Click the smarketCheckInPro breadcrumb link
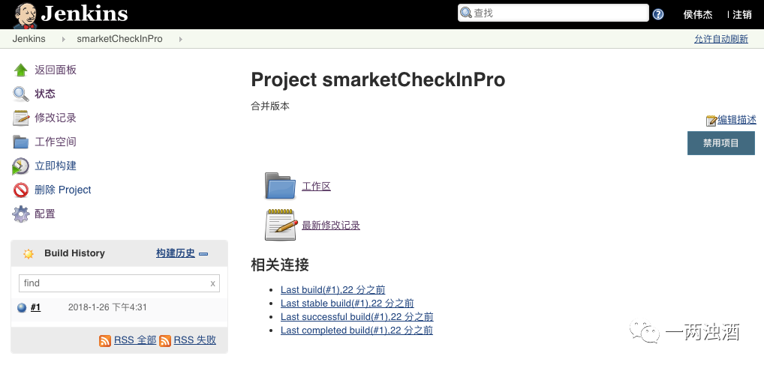Image resolution: width=764 pixels, height=365 pixels. (x=120, y=39)
